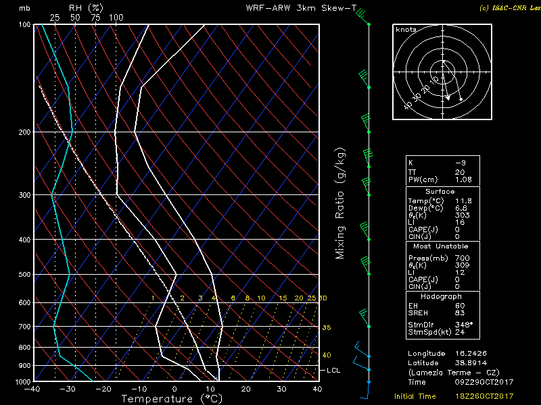
Task: Click the wind barb at the 500 mb level
Action: click(x=365, y=266)
